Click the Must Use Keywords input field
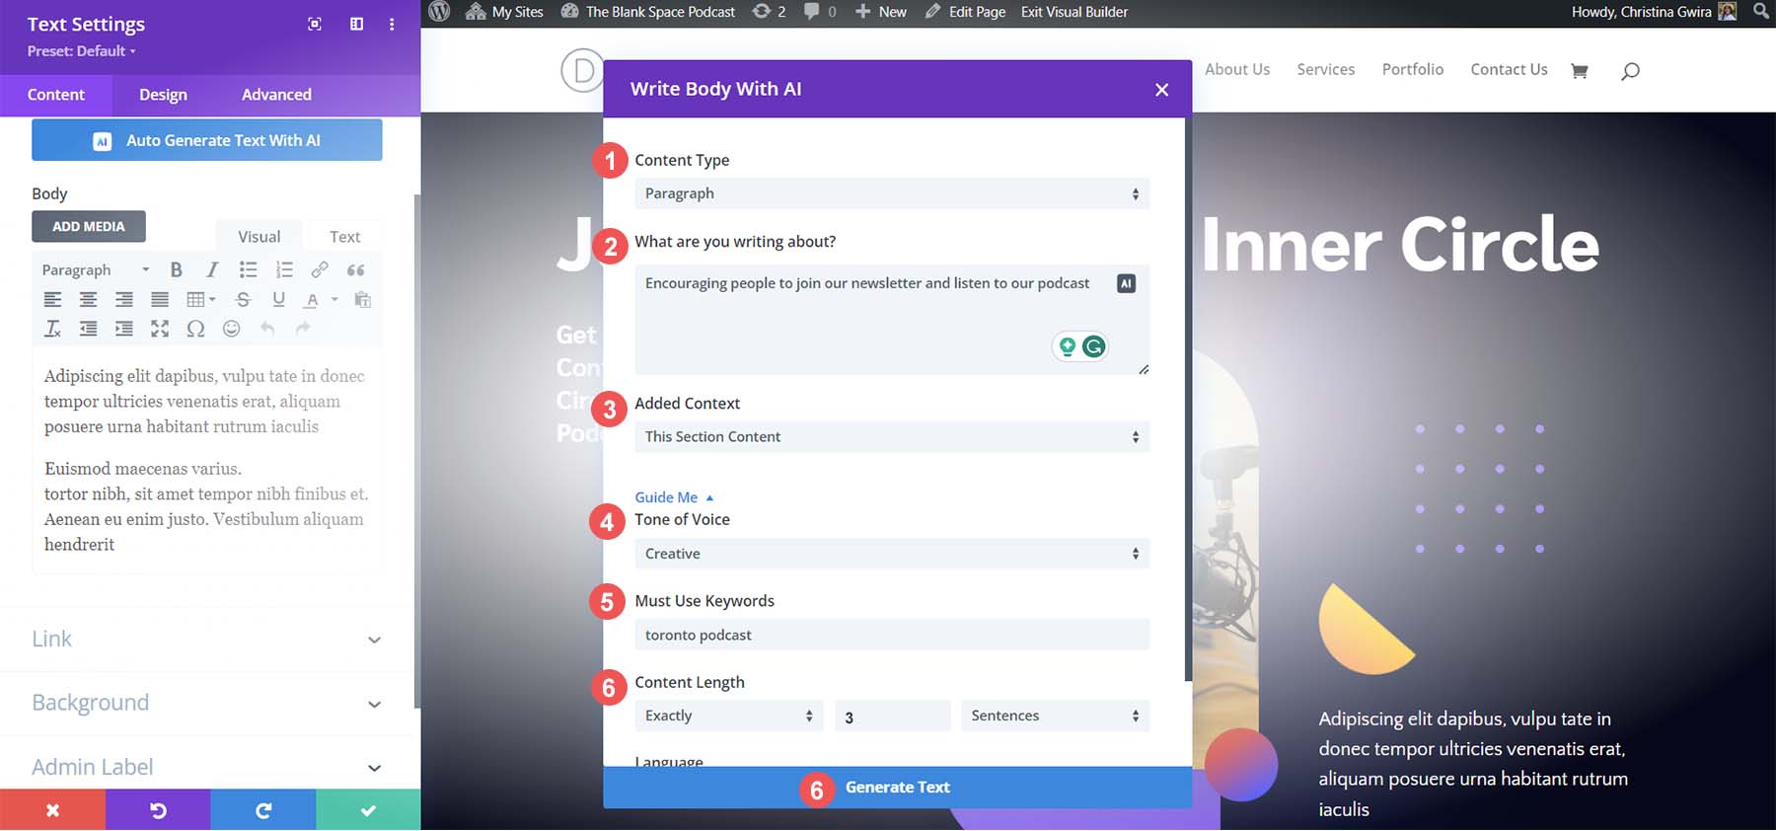 (x=891, y=635)
